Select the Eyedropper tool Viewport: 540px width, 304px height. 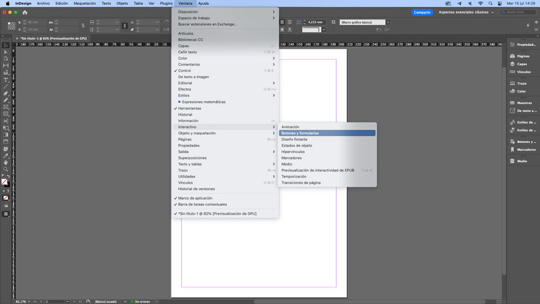coord(5,156)
